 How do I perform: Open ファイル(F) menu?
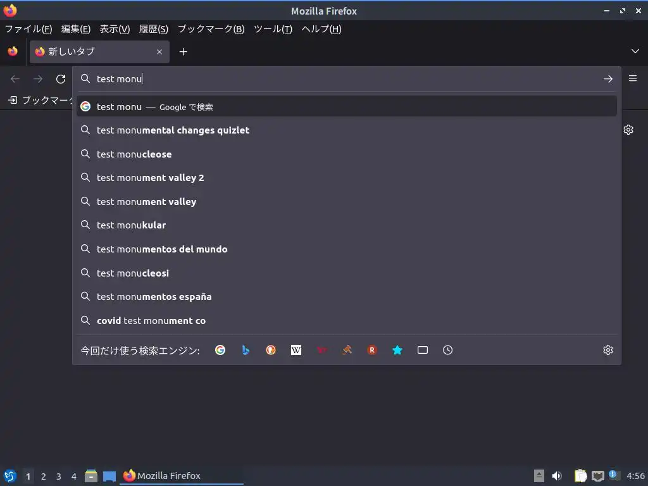(x=28, y=29)
